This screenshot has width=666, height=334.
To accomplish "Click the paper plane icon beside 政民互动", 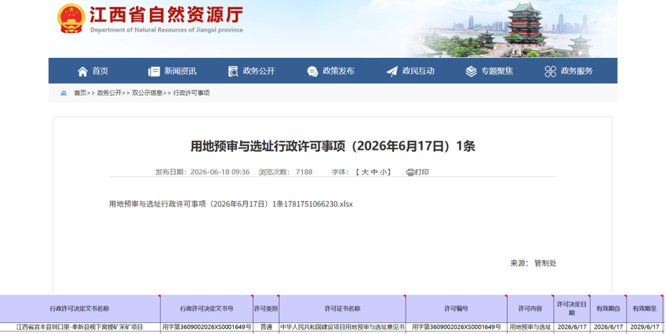I will click(x=392, y=71).
